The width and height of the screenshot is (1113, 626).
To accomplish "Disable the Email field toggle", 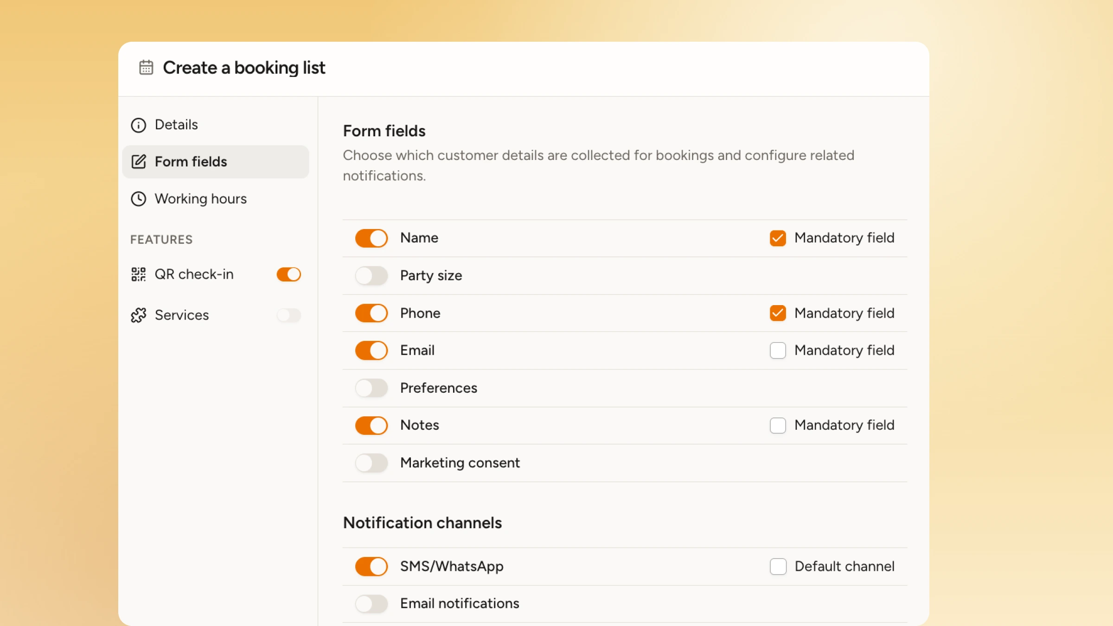I will point(371,350).
